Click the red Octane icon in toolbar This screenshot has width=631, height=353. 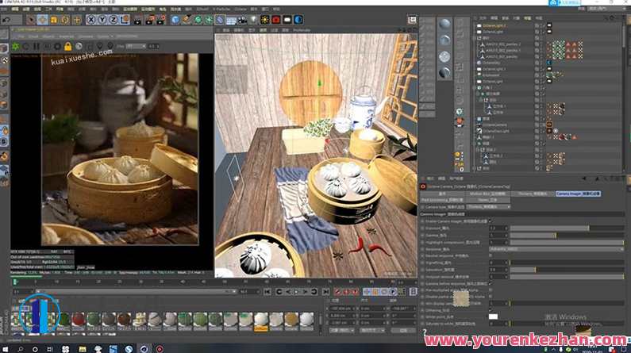coord(276,19)
